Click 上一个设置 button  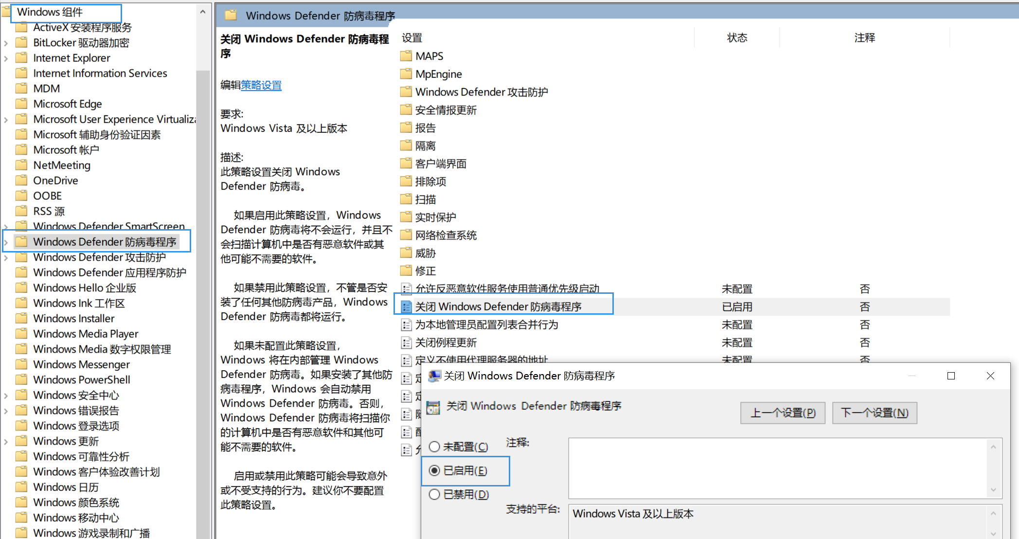pos(782,413)
